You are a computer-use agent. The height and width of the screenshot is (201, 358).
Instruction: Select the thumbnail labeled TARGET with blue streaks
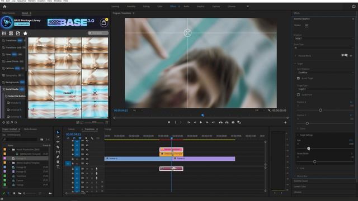point(68,93)
